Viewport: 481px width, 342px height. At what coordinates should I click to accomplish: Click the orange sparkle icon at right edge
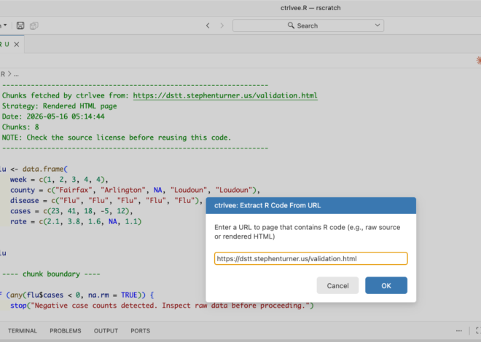(x=479, y=60)
